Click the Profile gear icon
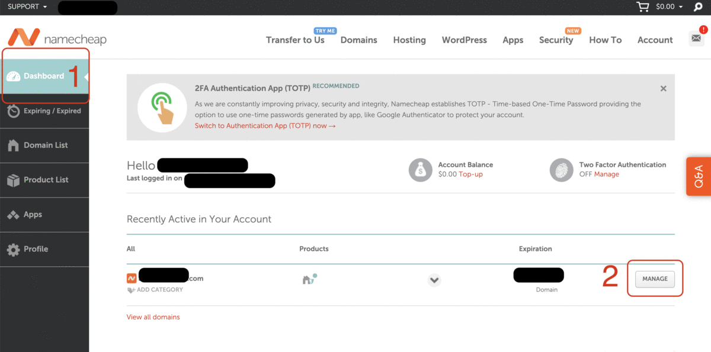 [13, 250]
